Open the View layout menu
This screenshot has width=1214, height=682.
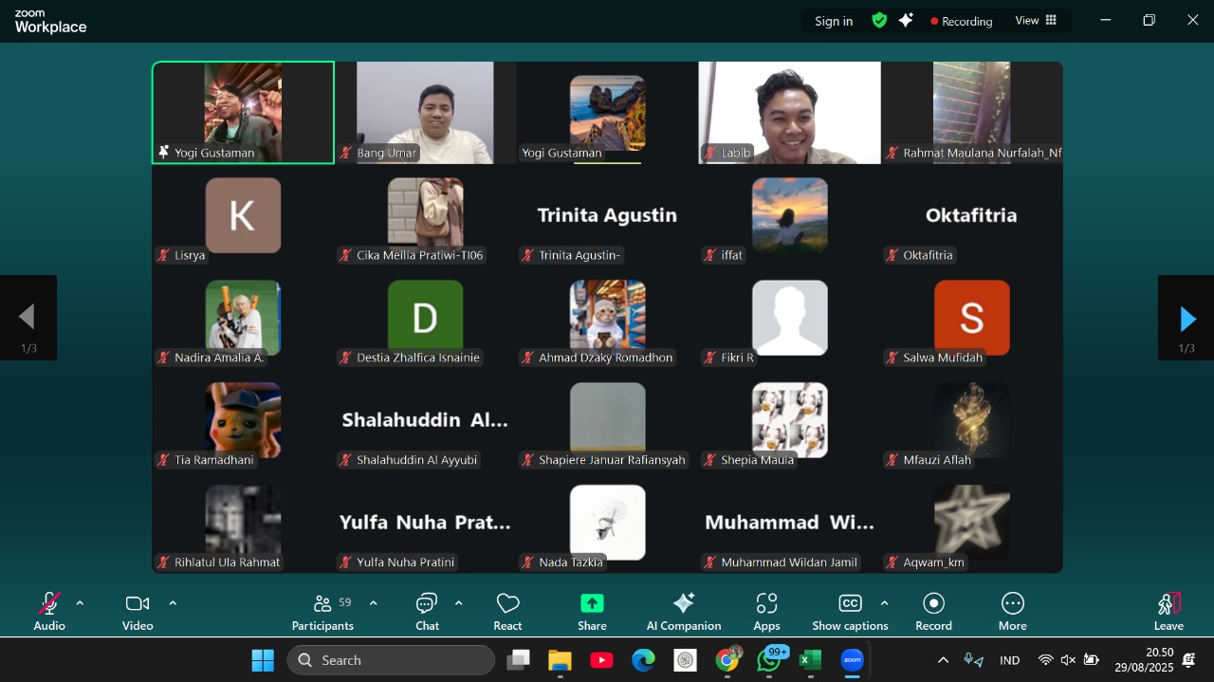1036,21
